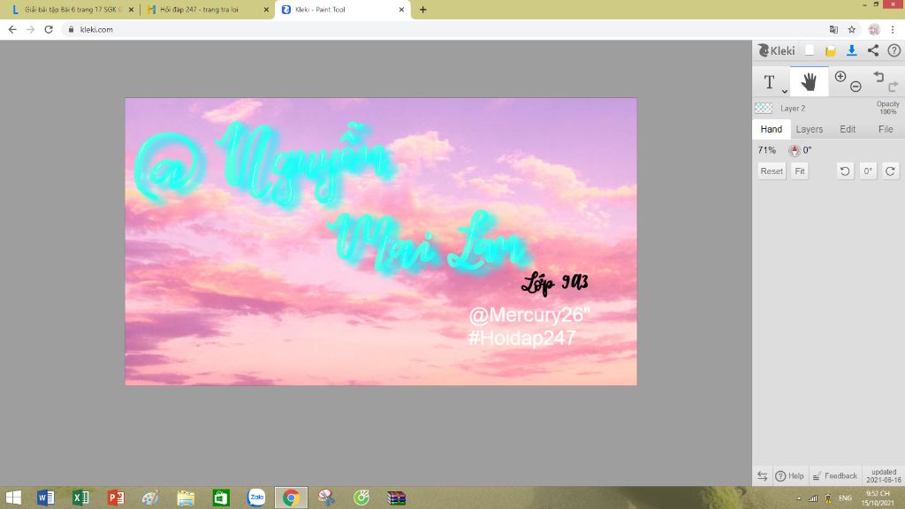
Task: Open the Feedback link
Action: click(834, 476)
